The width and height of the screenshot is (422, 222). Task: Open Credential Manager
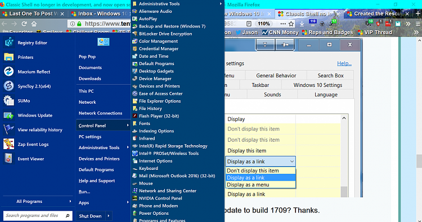pos(159,49)
